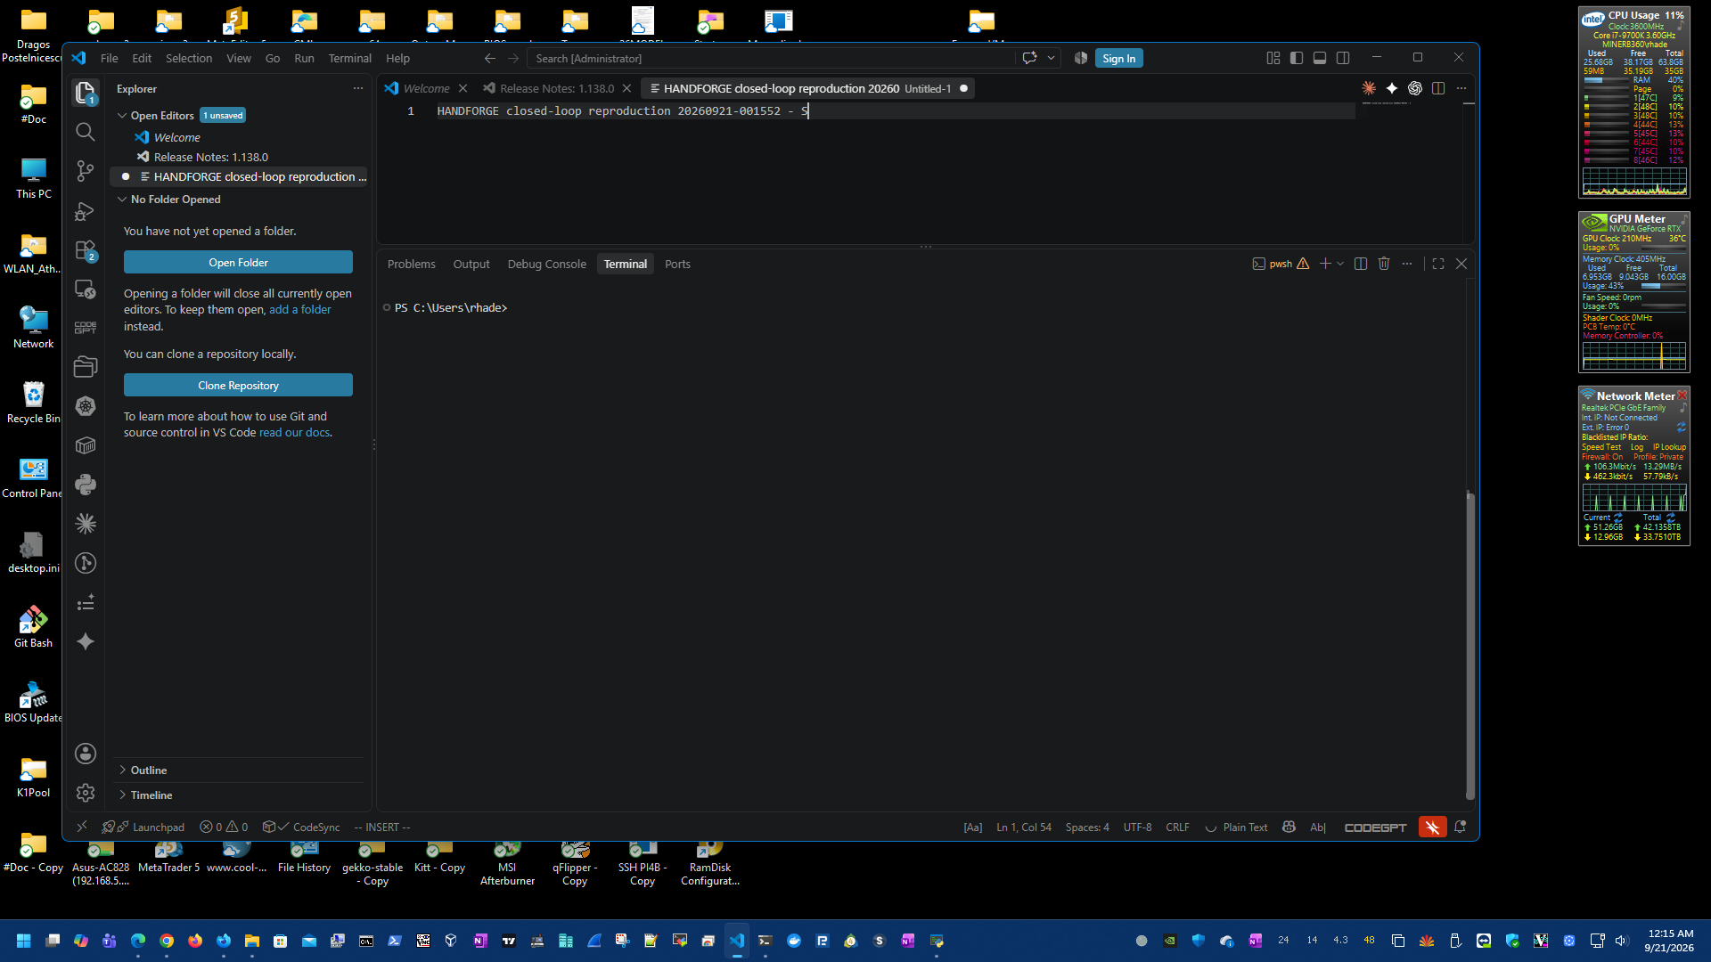Open Remote Explorer in activity bar
Image resolution: width=1711 pixels, height=962 pixels.
(86, 289)
